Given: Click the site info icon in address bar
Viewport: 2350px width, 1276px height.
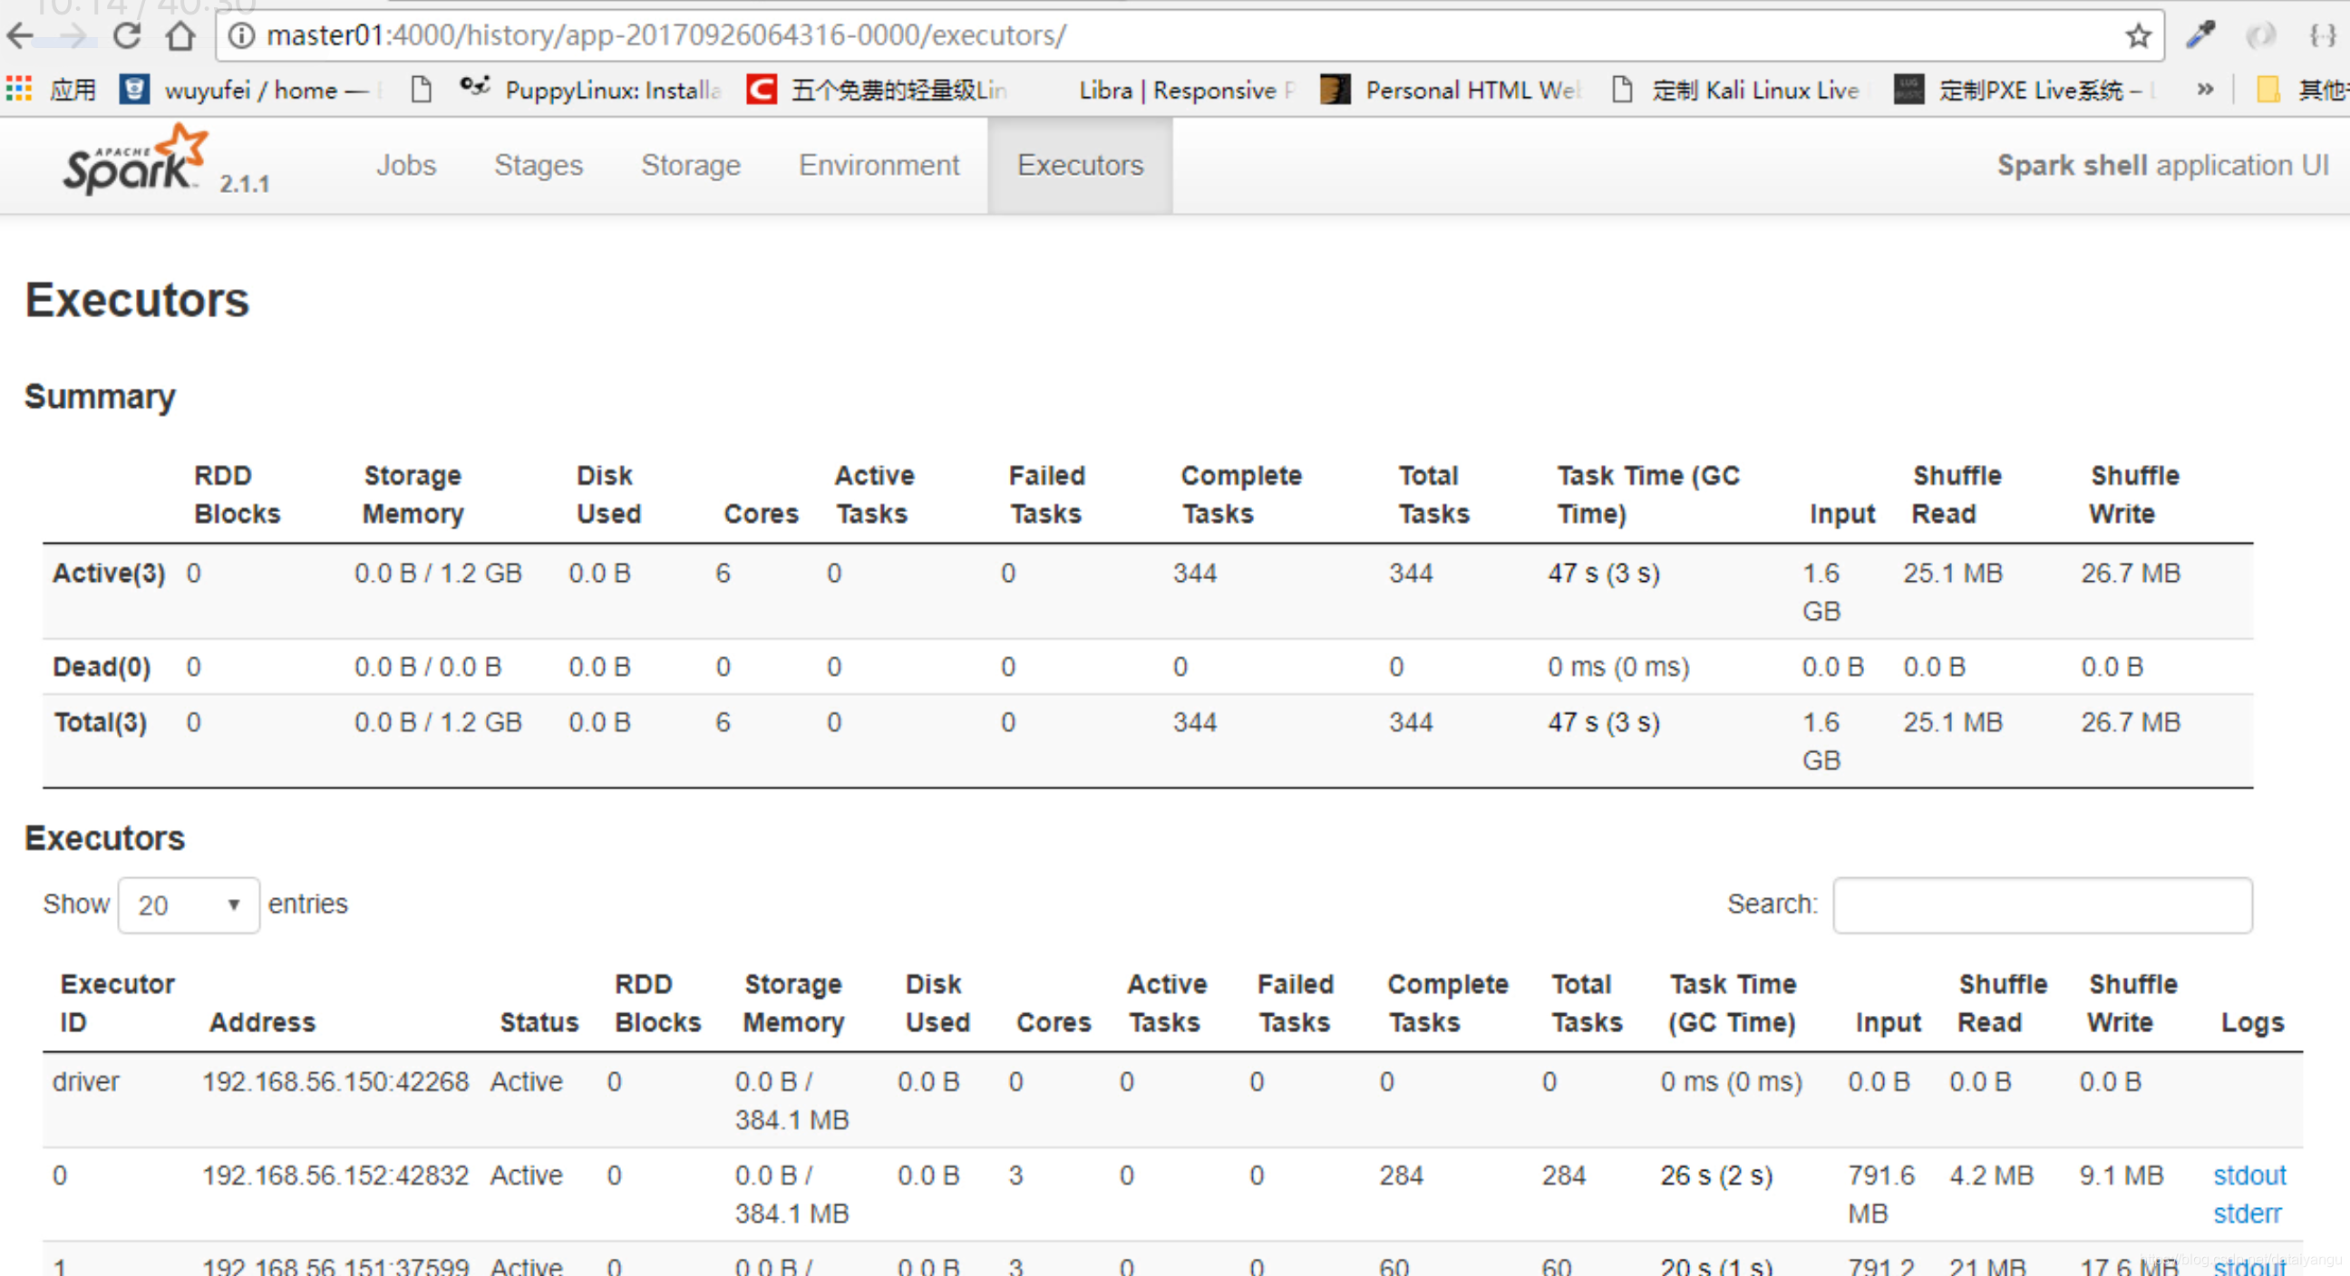Looking at the screenshot, I should (241, 35).
